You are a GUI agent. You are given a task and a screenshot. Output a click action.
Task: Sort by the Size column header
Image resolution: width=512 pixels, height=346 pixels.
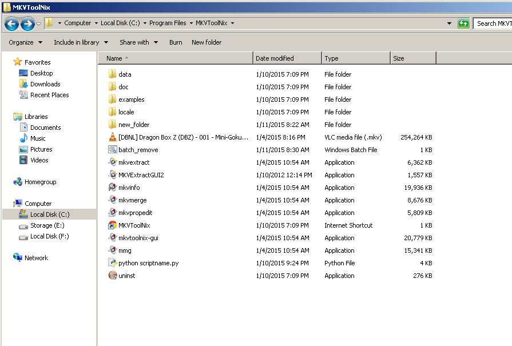pyautogui.click(x=413, y=58)
